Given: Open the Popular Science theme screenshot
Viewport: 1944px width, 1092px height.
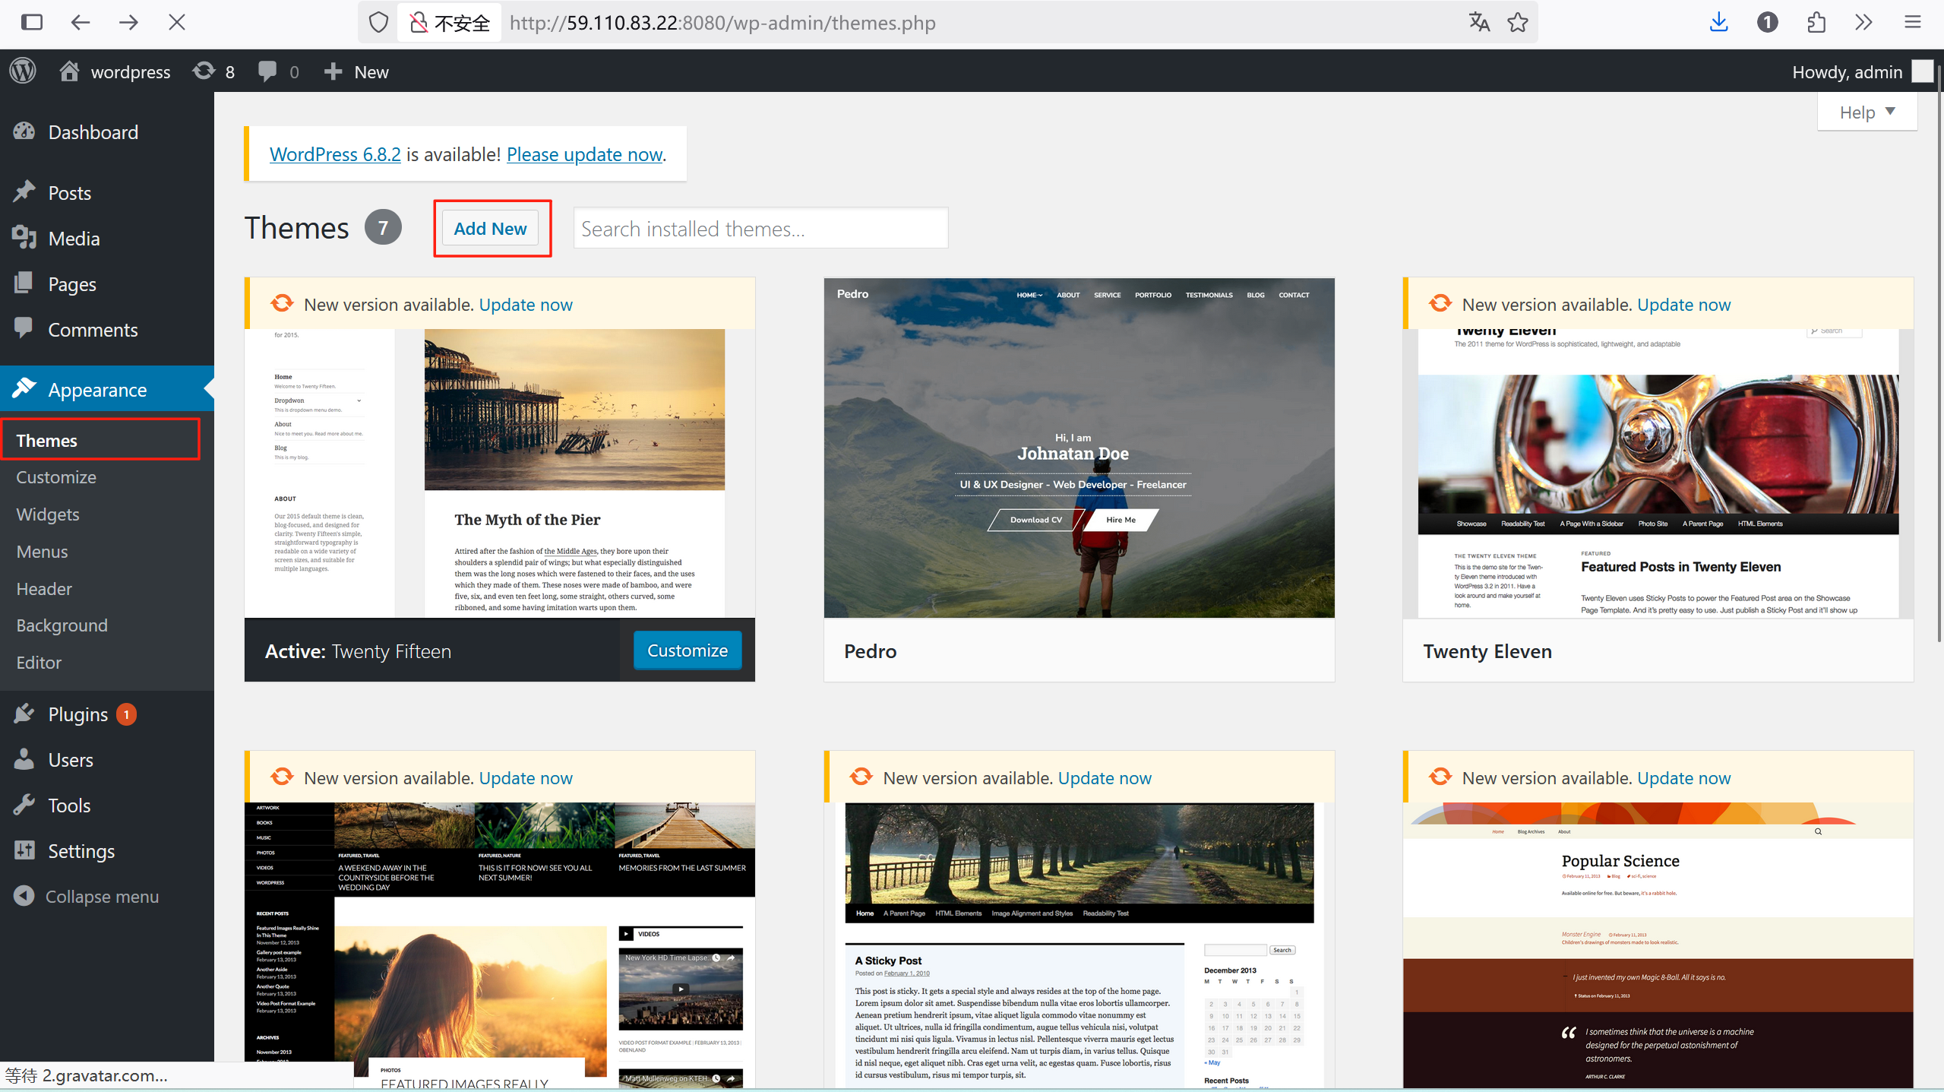Looking at the screenshot, I should (1658, 945).
